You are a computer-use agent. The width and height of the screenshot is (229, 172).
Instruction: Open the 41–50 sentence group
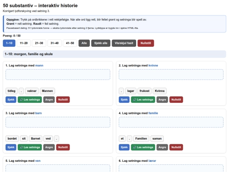[x=70, y=43]
